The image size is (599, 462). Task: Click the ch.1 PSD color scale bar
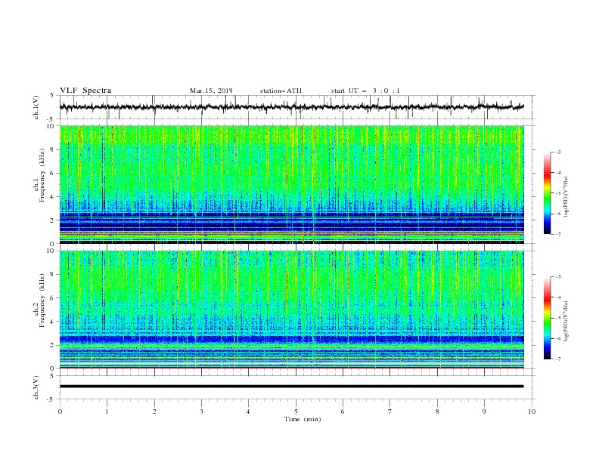pyautogui.click(x=547, y=193)
